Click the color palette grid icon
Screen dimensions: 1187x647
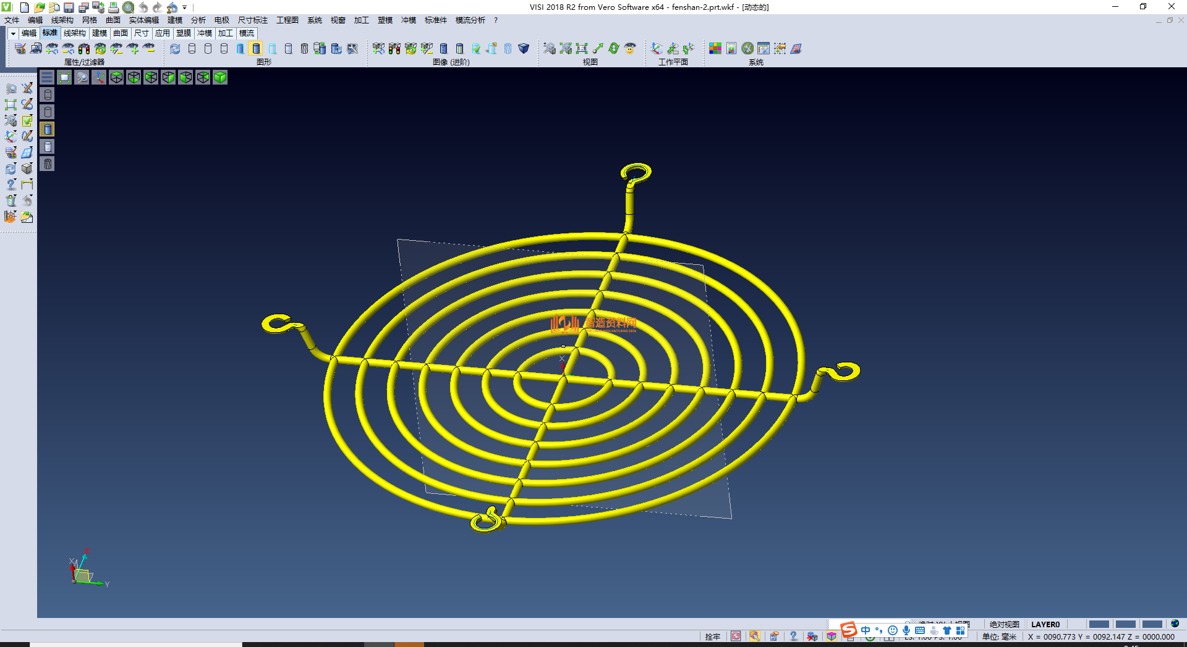pos(715,49)
